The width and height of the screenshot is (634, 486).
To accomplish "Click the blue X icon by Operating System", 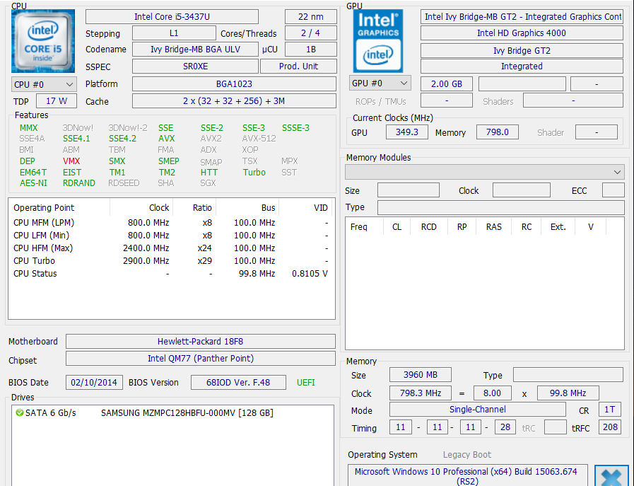I will pos(611,476).
